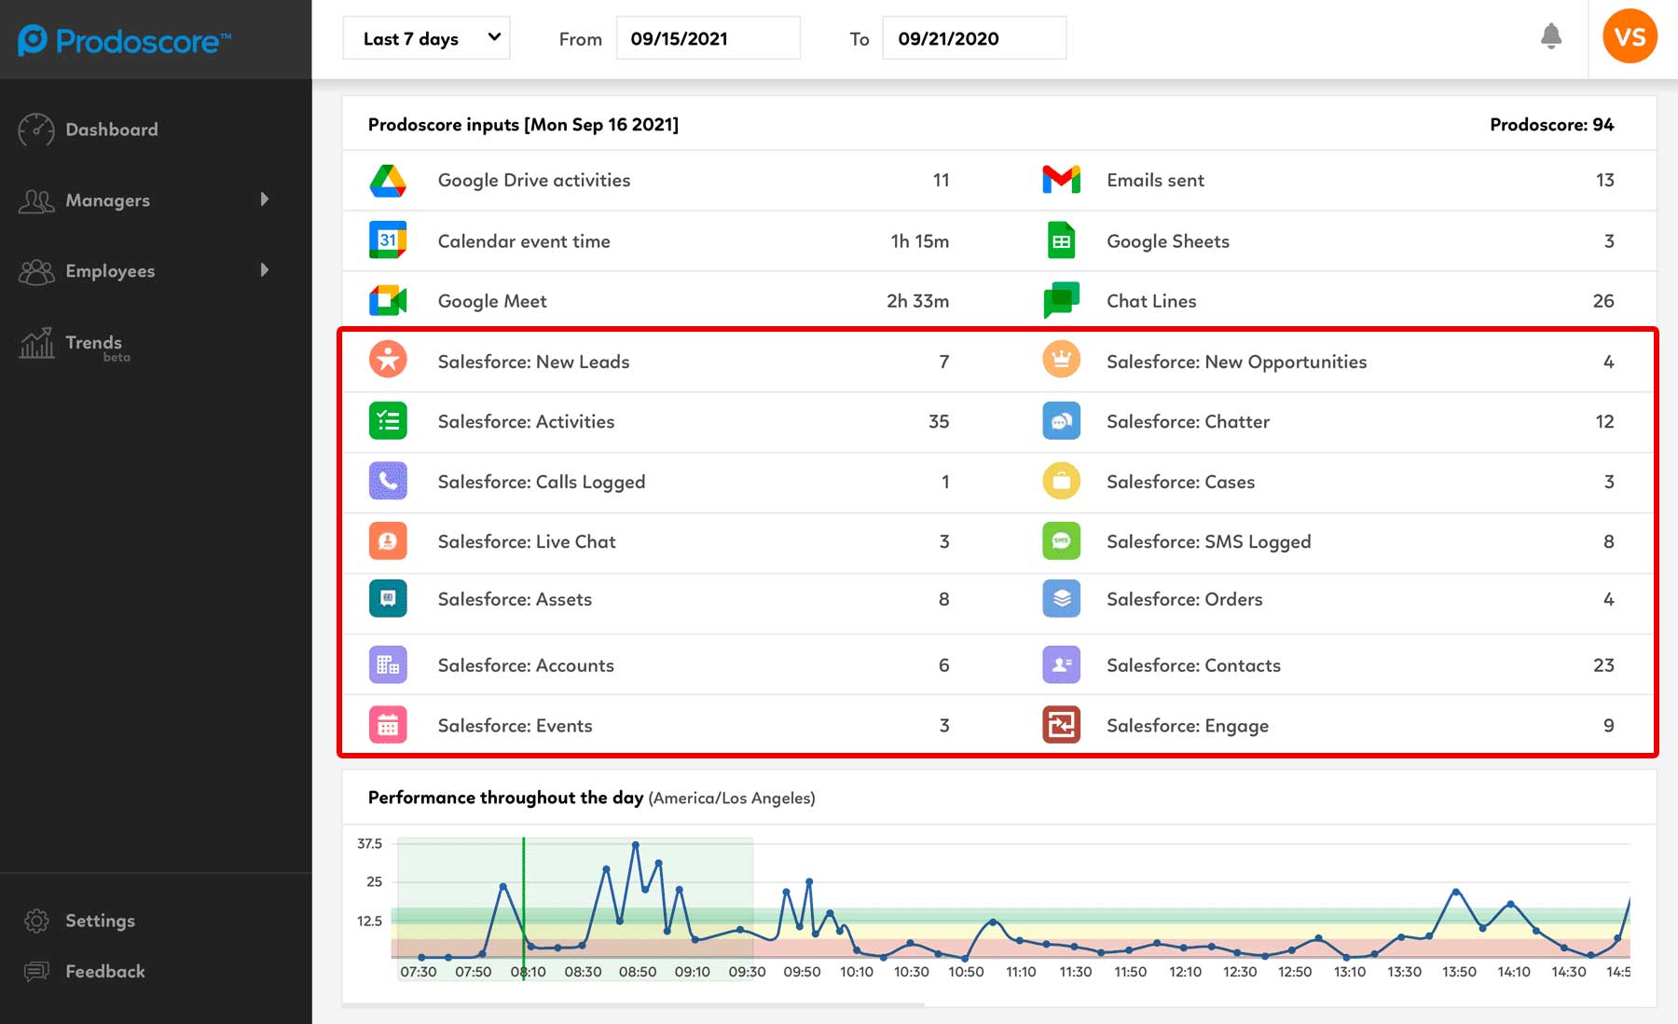Click the Google Meet 2h 33m value

[917, 301]
